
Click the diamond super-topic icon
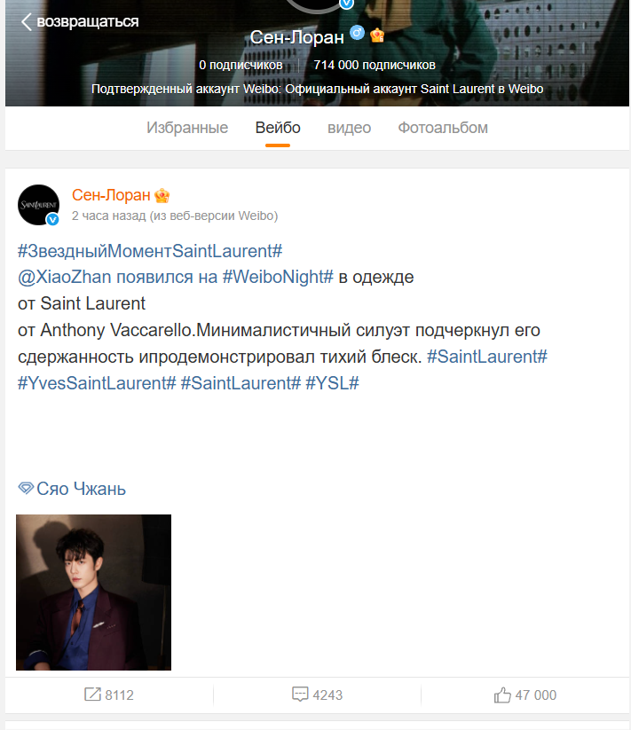[26, 488]
